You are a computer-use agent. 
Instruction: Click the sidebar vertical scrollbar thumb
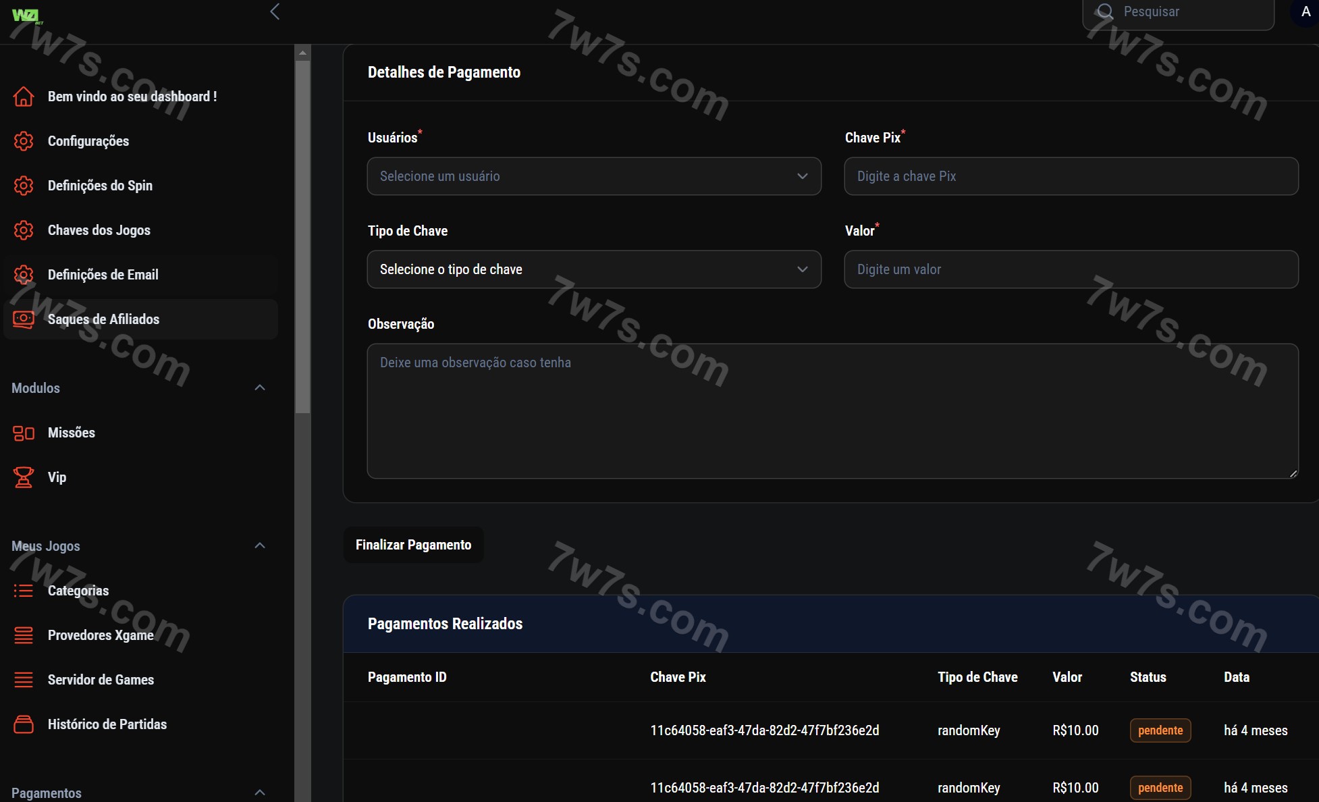click(x=302, y=236)
